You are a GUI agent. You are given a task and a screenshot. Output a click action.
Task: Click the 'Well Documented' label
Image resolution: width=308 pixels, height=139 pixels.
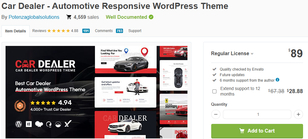126,17
